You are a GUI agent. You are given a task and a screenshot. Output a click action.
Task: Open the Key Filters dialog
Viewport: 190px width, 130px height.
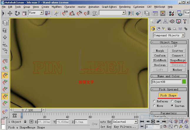125,127
